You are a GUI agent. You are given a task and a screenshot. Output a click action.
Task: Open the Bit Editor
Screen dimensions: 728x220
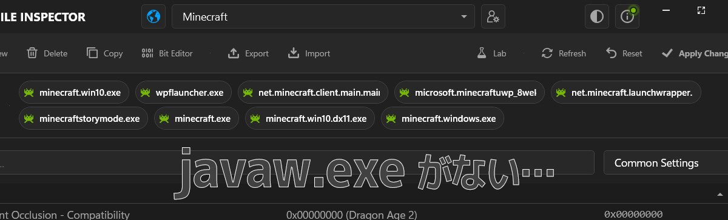167,53
